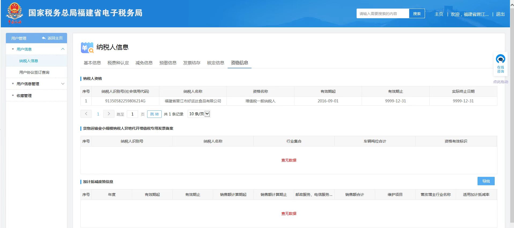The height and width of the screenshot is (228, 514).
Task: Click the taxpayer information page icon
Action: coord(87,47)
